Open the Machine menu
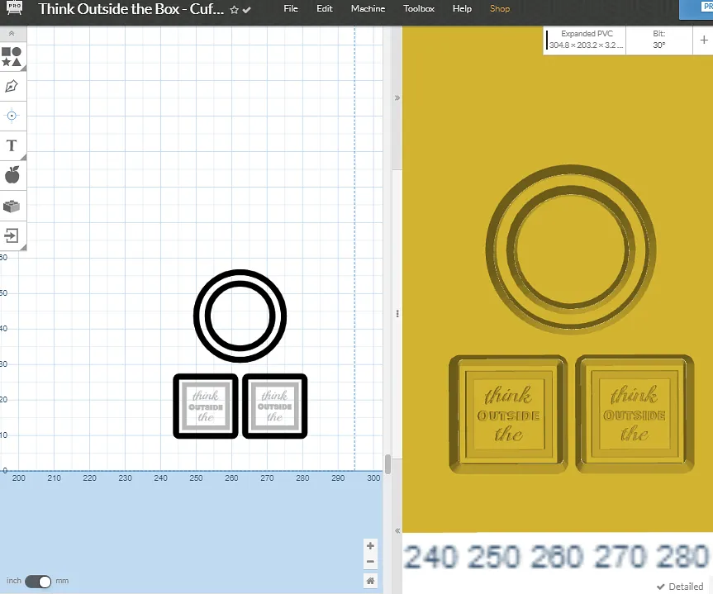The image size is (713, 594). tap(368, 9)
